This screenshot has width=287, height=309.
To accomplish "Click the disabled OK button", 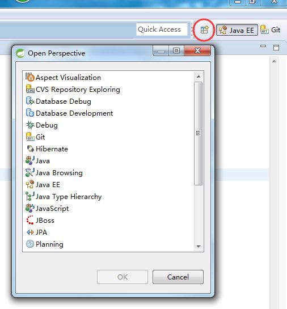I will tap(123, 277).
